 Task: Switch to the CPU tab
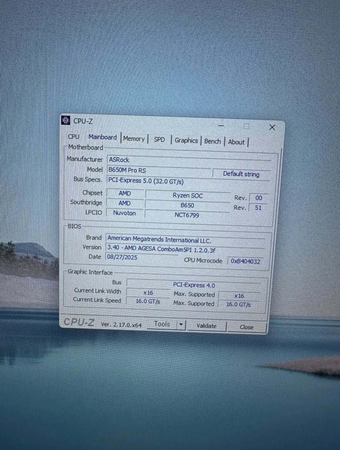point(74,137)
